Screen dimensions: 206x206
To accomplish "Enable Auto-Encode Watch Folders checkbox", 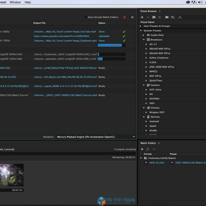I will [x=86, y=17].
